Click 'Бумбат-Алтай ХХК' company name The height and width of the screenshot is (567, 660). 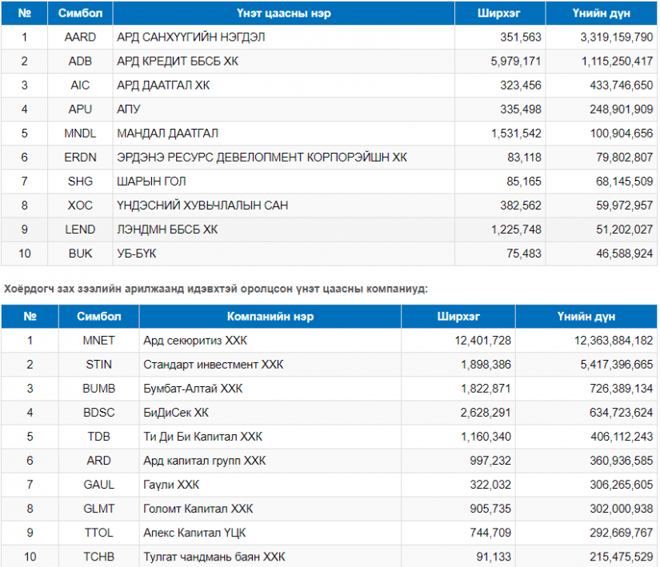[x=194, y=388]
